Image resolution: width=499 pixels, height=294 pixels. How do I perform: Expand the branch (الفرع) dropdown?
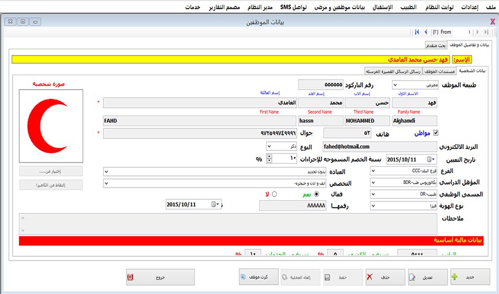coord(372,171)
